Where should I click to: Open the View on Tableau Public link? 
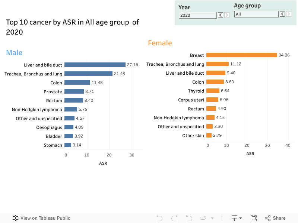click(45, 218)
